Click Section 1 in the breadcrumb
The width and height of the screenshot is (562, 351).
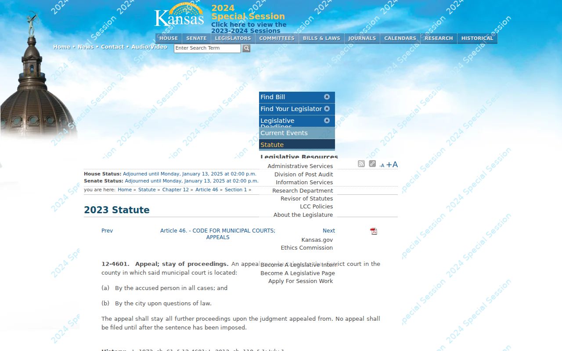[x=236, y=190]
